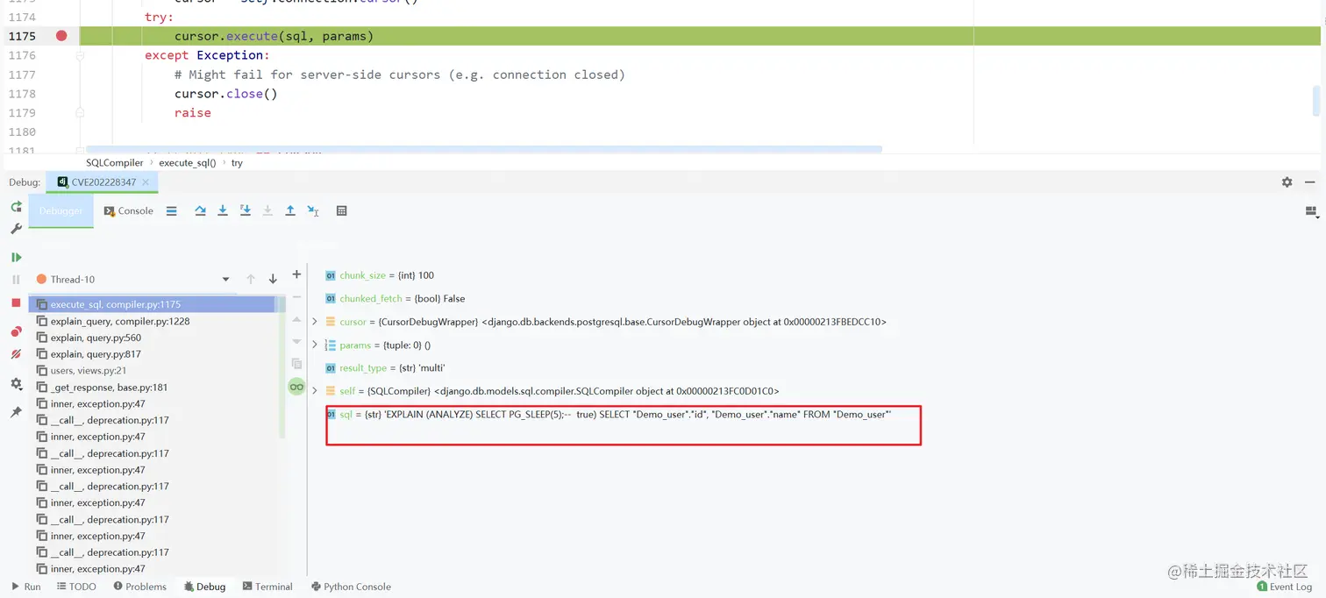The height and width of the screenshot is (598, 1326).
Task: Click the try breadcrumb
Action: (237, 163)
